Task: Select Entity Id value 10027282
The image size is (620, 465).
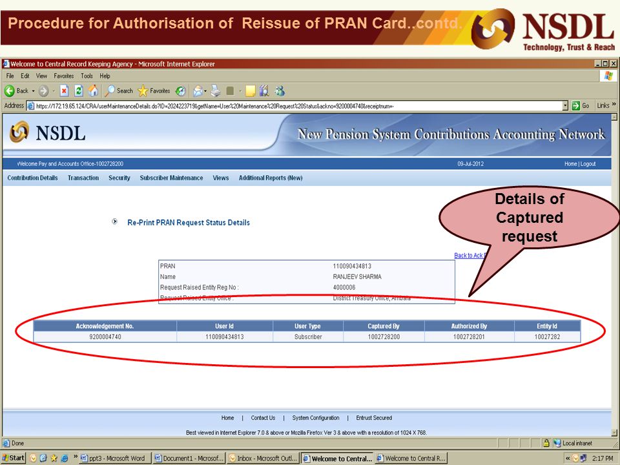Action: tap(547, 337)
